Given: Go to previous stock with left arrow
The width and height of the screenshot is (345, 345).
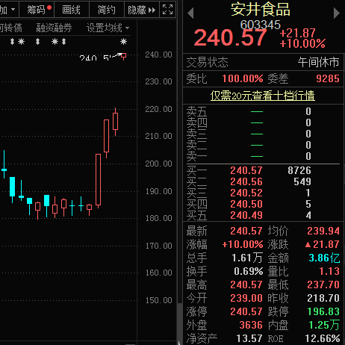Looking at the screenshot, I should click(x=190, y=13).
